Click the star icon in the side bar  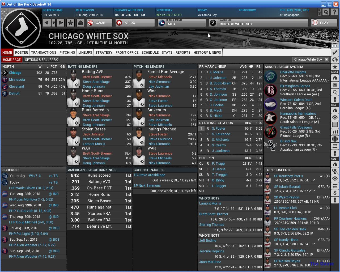click(x=335, y=67)
